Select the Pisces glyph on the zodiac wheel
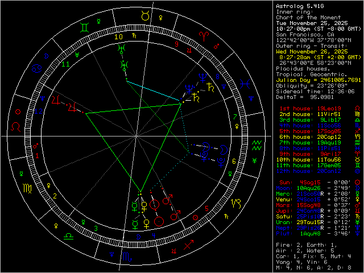 [x=245, y=83]
